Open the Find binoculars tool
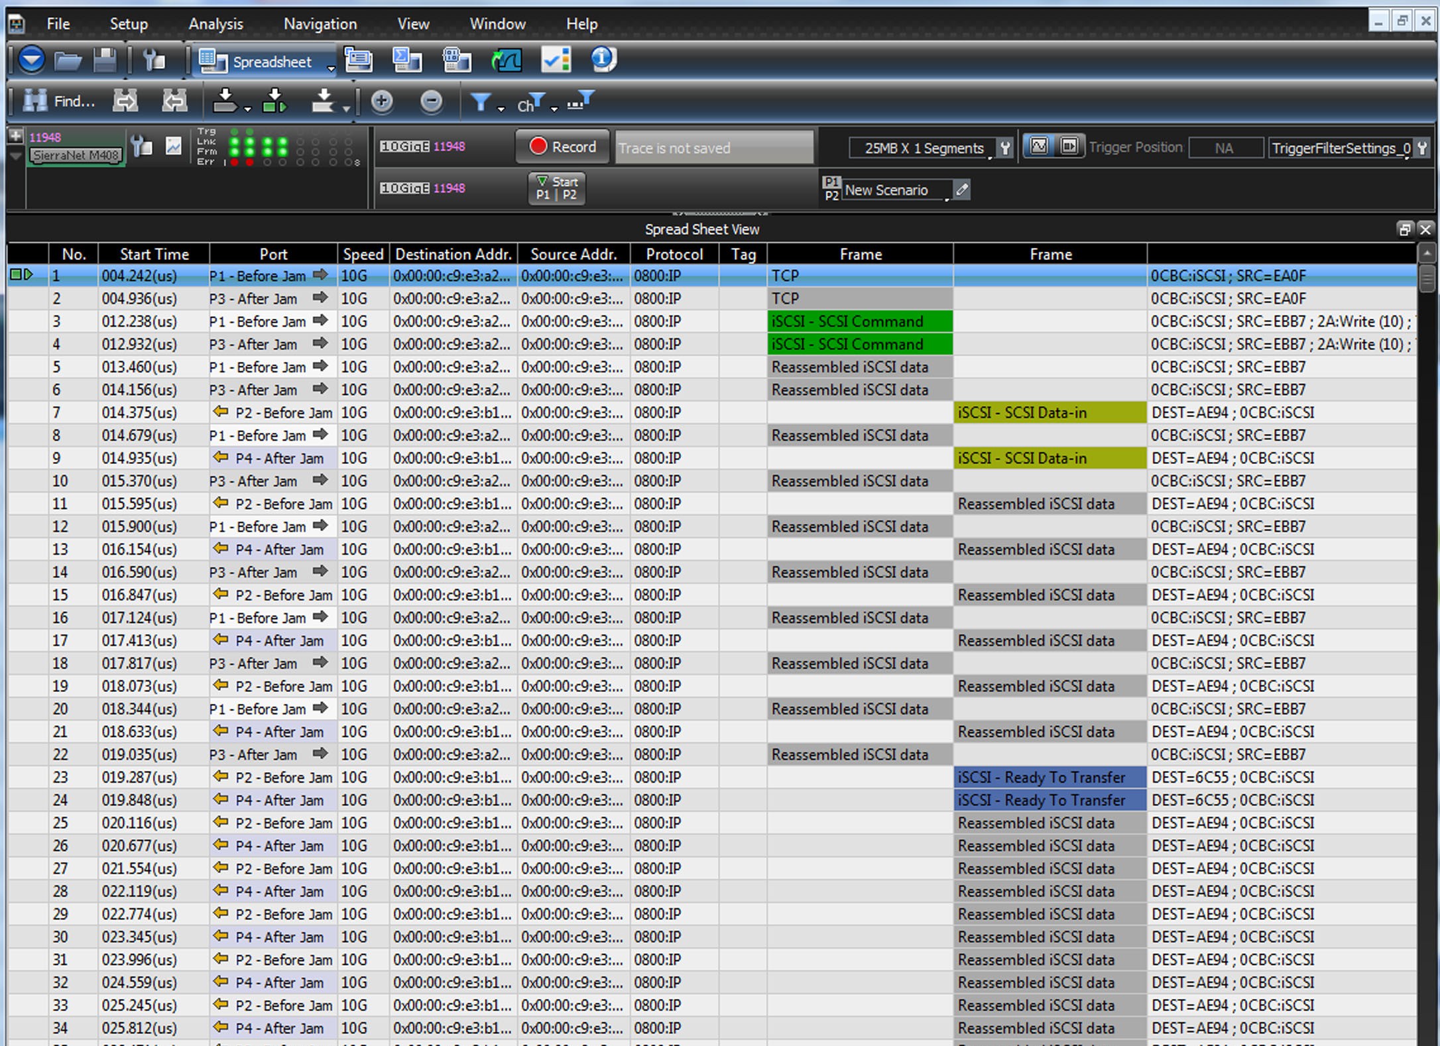 60,101
